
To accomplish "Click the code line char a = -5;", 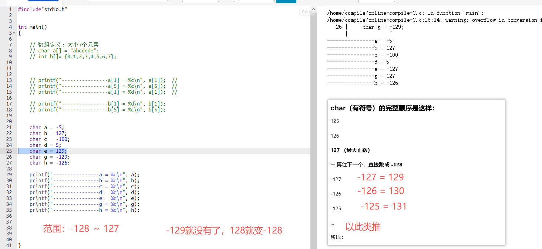I will [47, 127].
